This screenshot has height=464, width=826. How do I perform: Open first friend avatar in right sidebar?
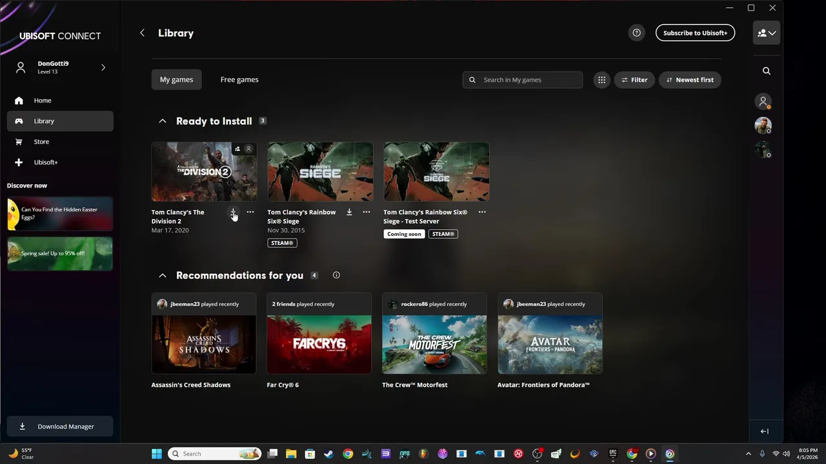click(x=763, y=102)
